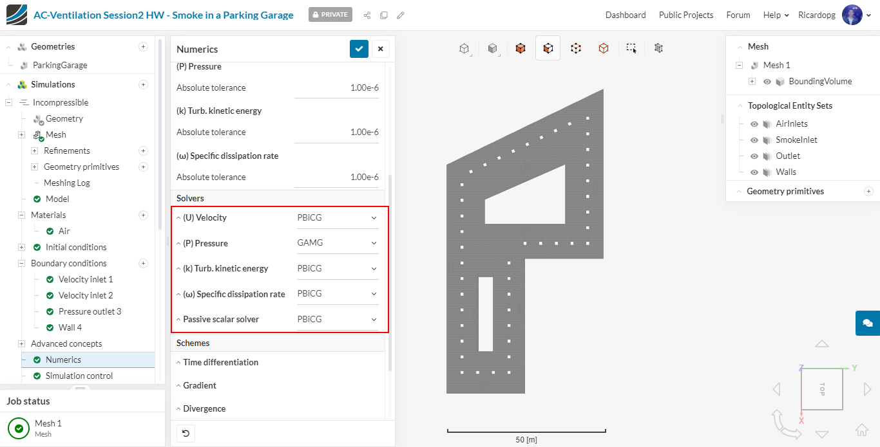Add a new geometry with plus icon

pos(143,46)
